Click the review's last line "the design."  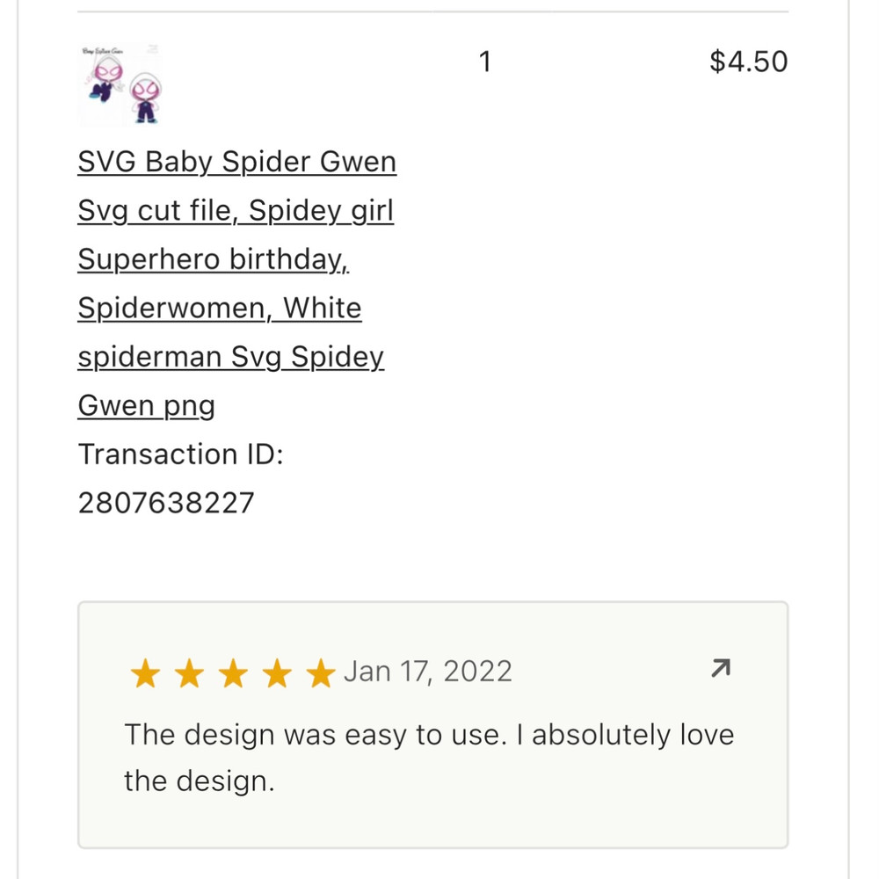click(200, 781)
